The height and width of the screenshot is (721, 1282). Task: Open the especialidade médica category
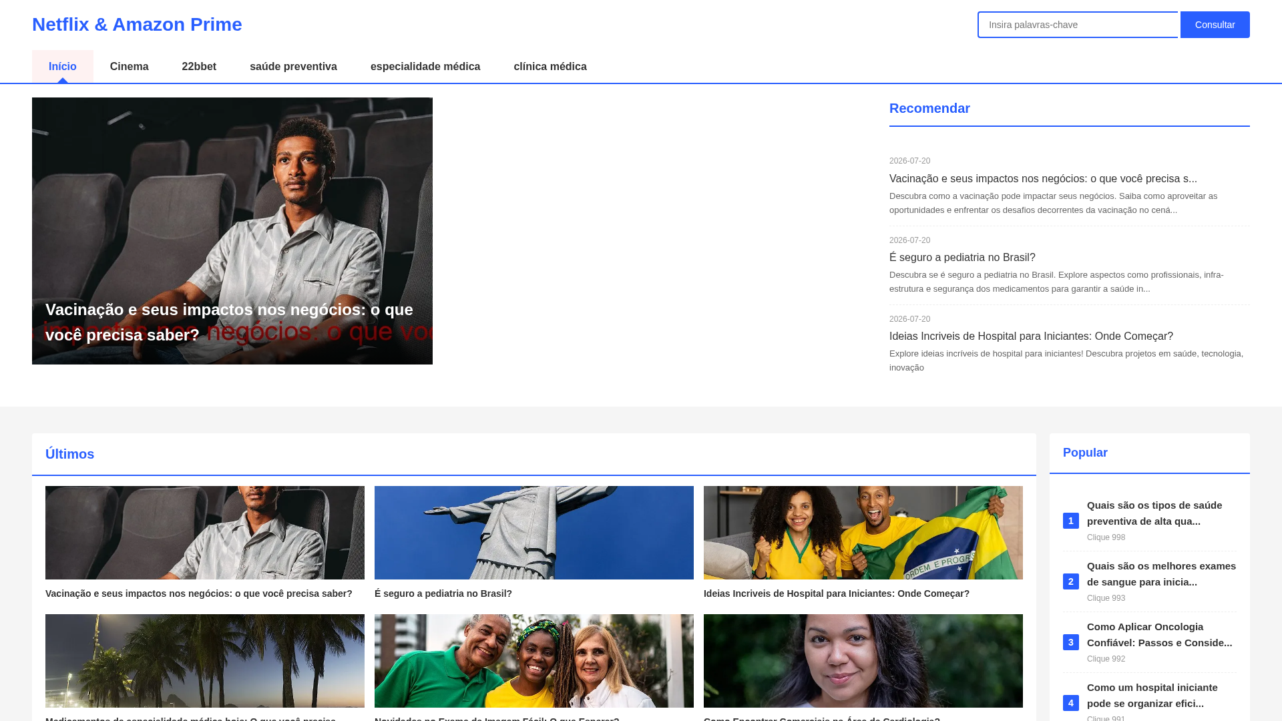[x=425, y=67]
